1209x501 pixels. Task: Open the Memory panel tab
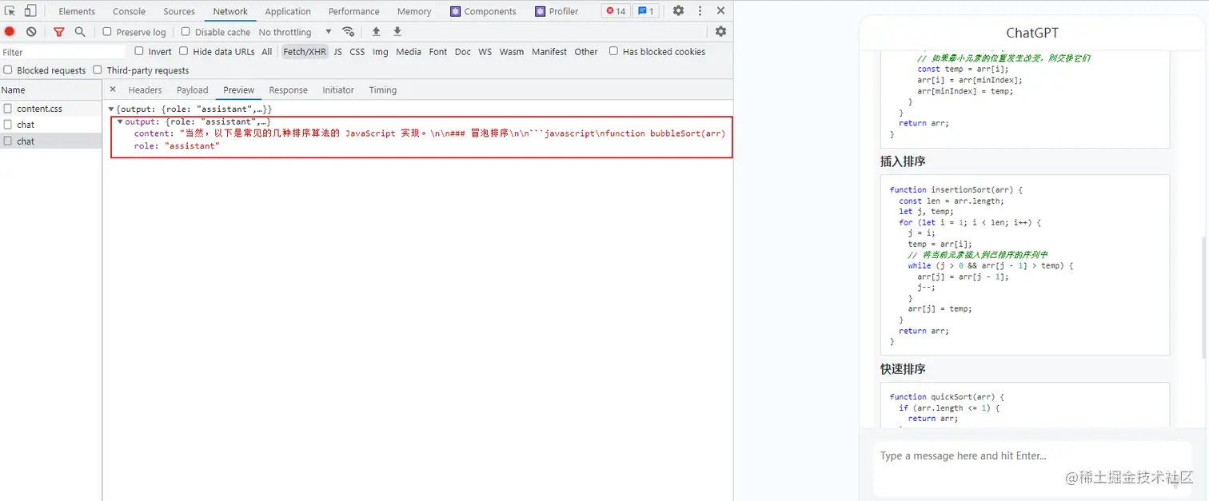click(414, 11)
